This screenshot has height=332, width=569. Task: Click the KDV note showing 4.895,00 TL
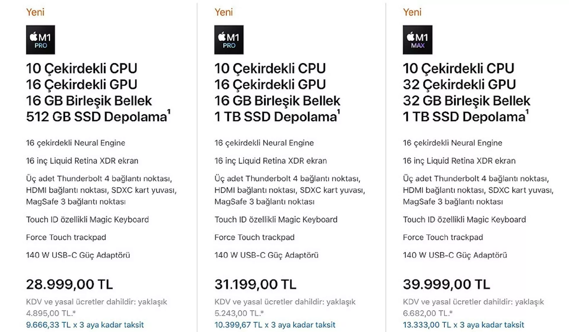tap(96, 307)
